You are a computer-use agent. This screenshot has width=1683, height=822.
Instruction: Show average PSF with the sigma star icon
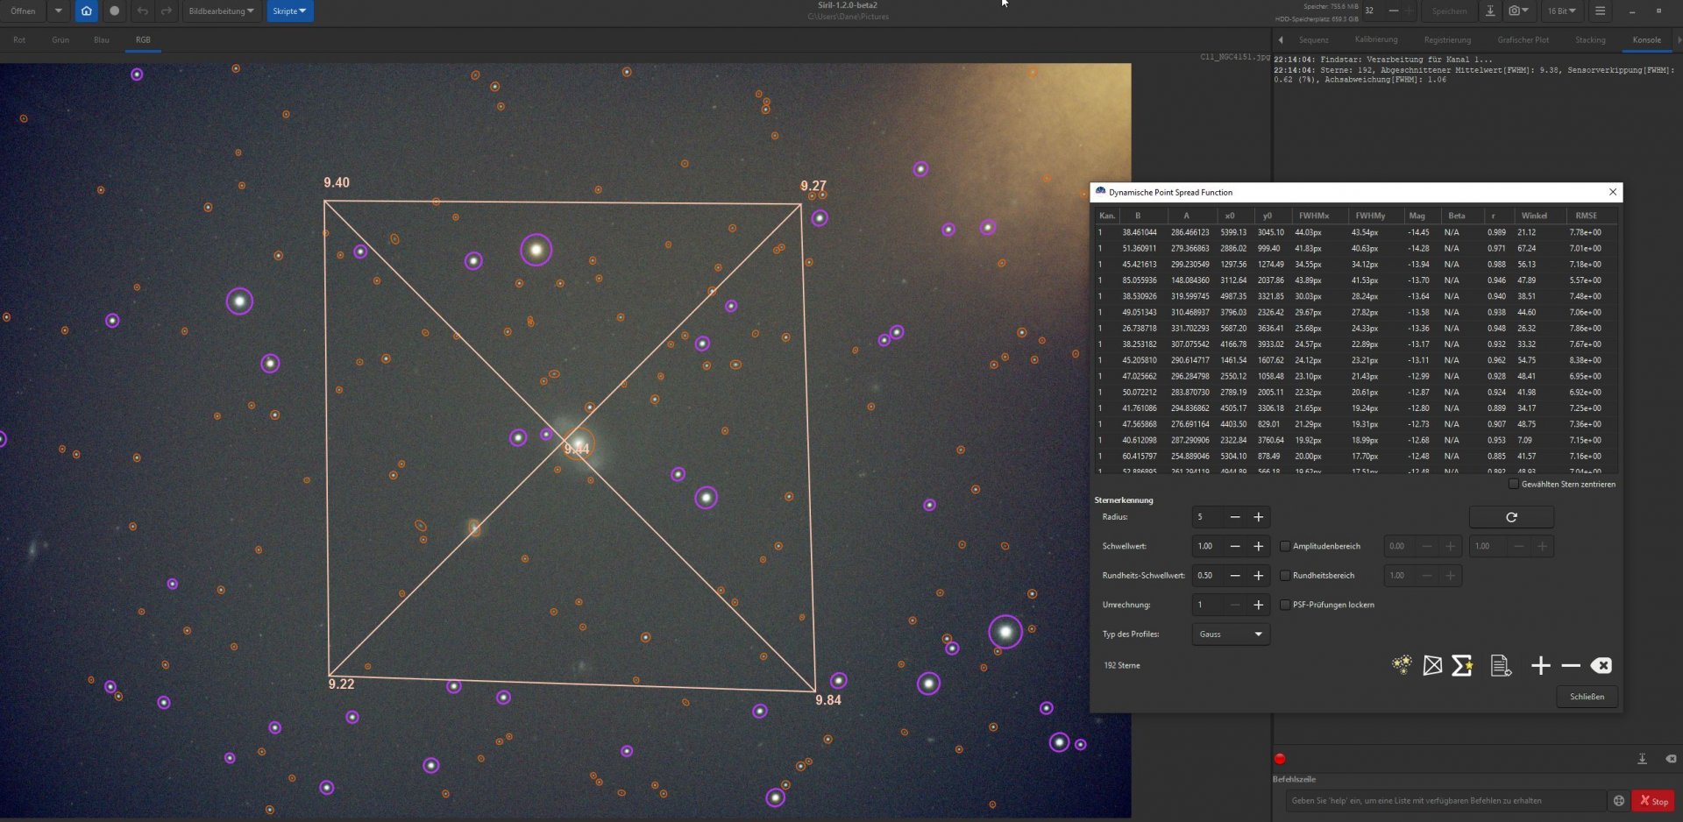coord(1462,666)
